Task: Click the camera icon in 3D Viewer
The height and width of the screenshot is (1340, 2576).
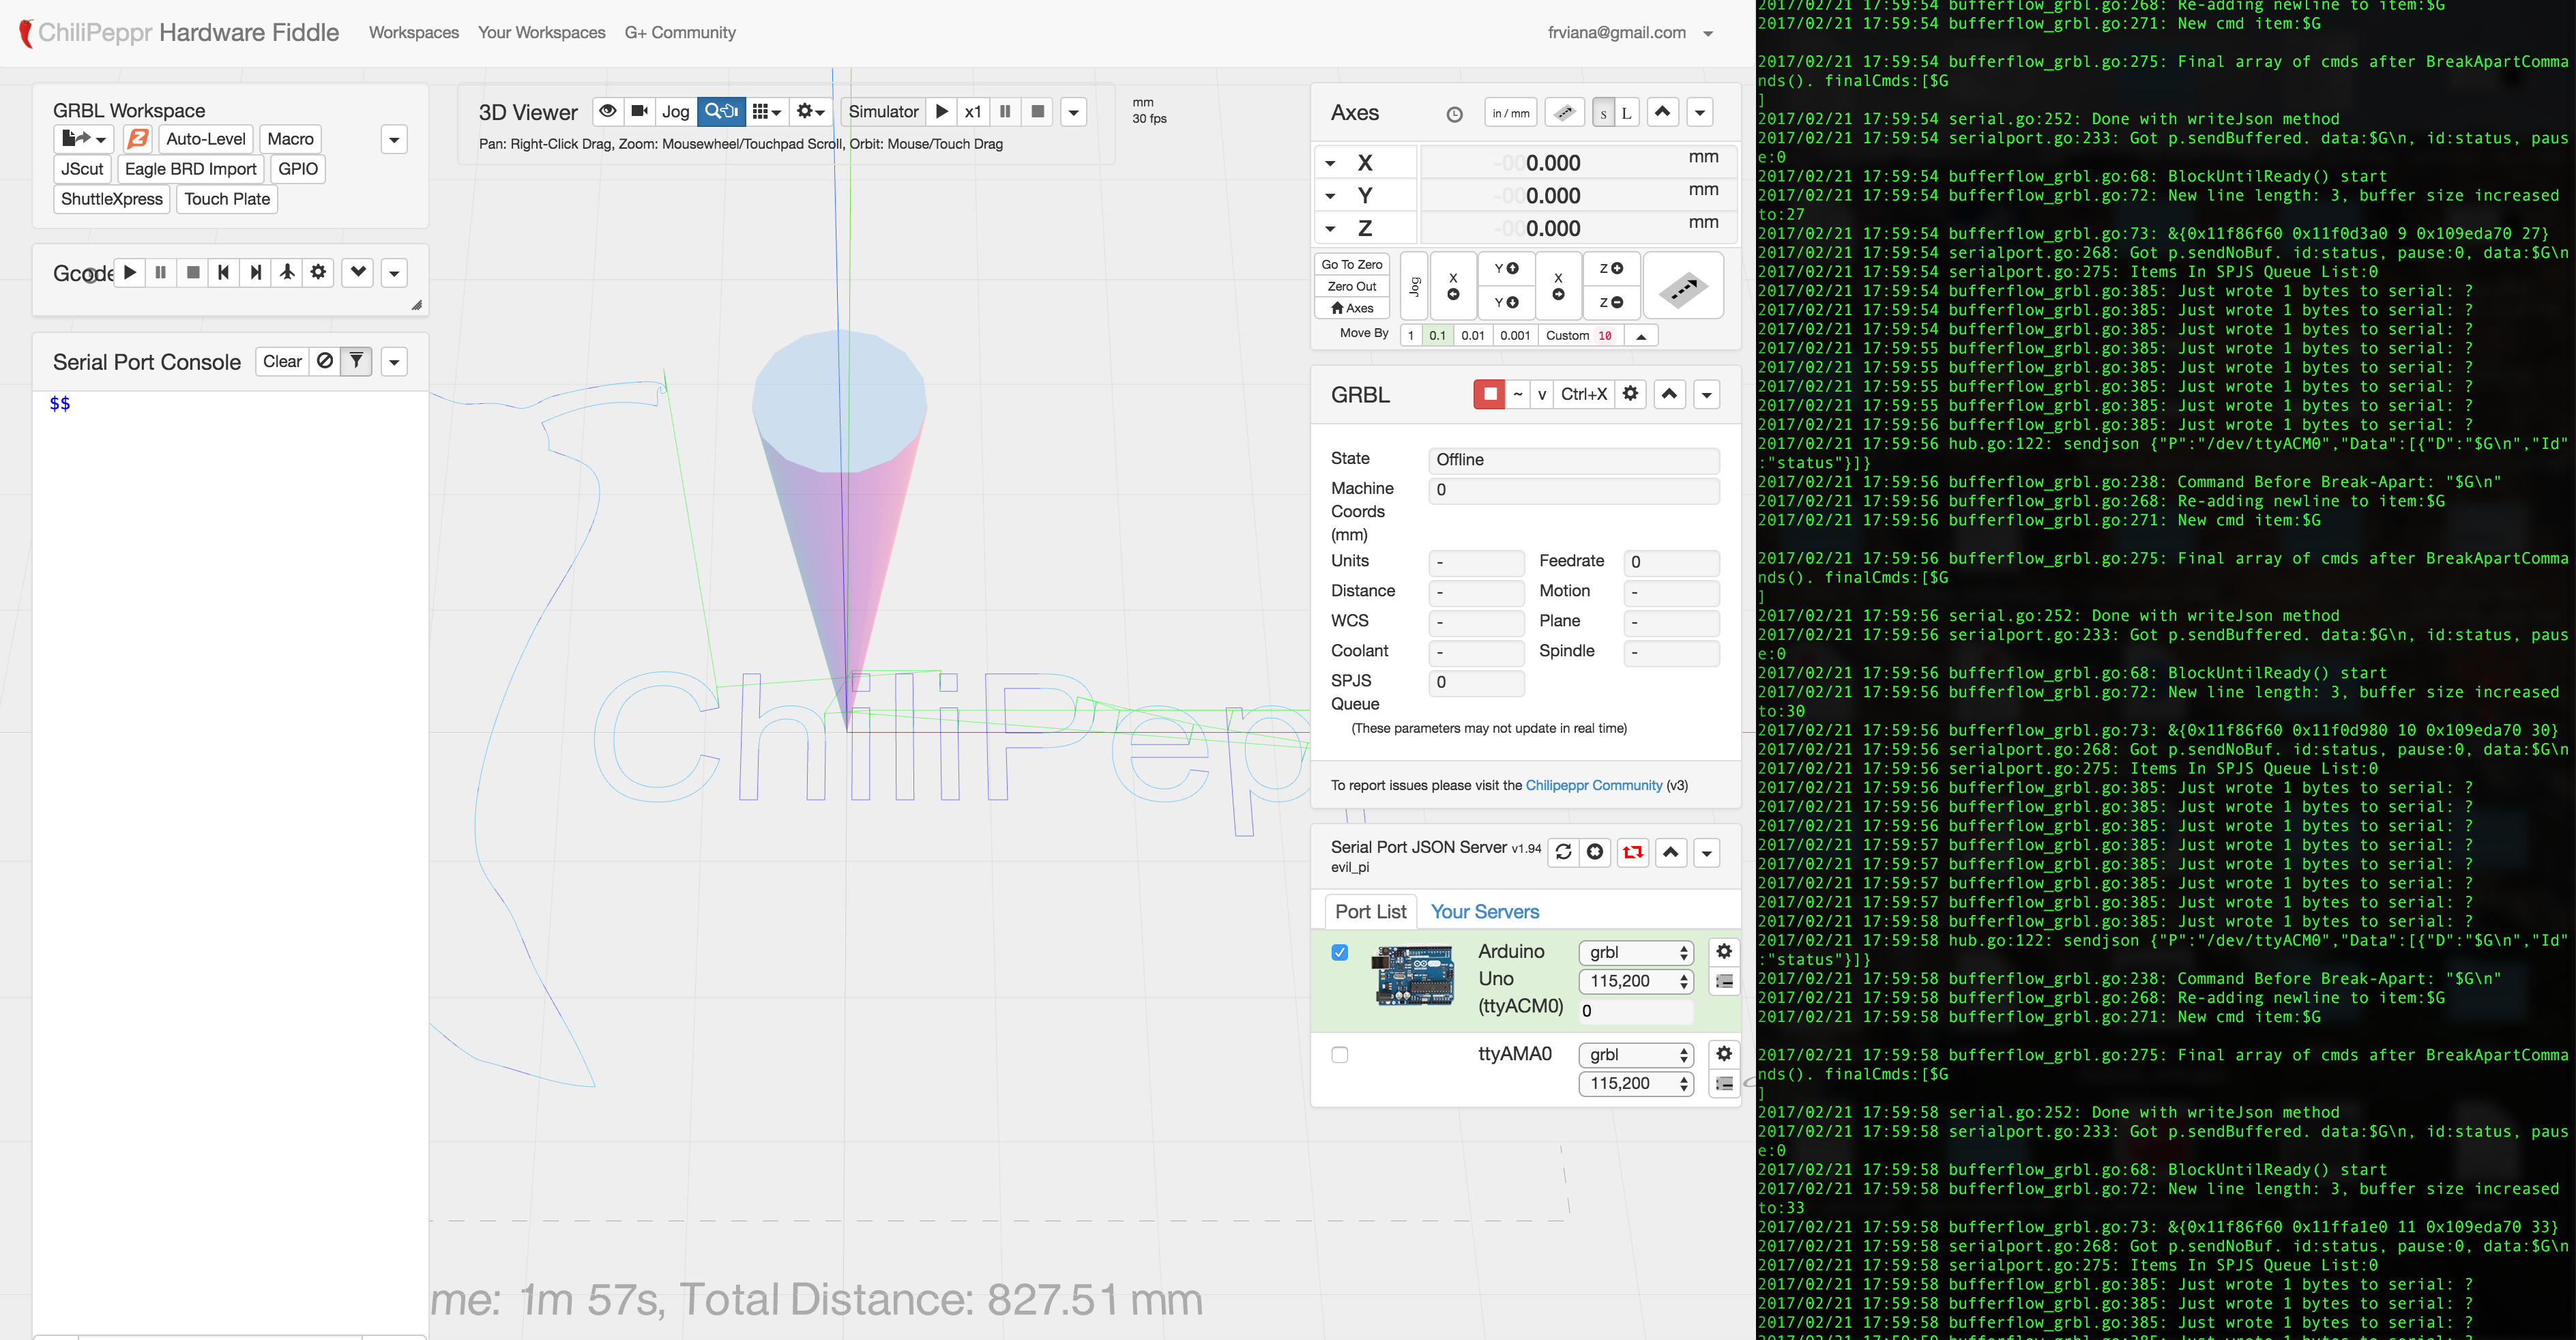Action: coord(640,111)
